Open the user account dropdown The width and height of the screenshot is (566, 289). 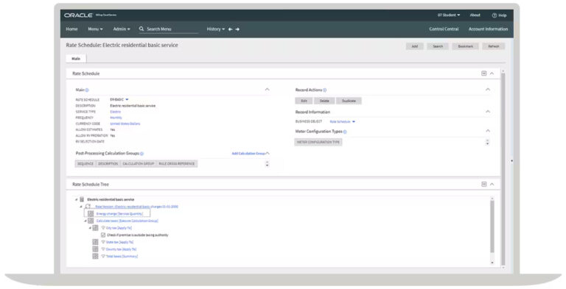pos(449,15)
